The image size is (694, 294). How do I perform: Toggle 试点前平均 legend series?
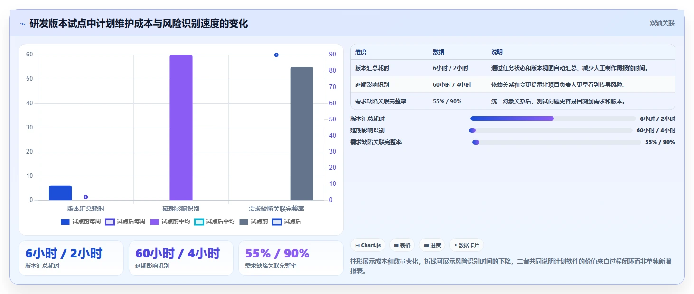170,221
